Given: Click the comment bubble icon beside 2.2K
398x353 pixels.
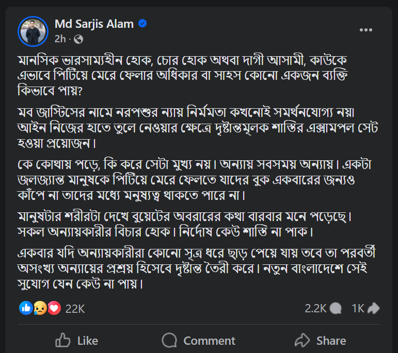Looking at the screenshot, I should pos(336,308).
